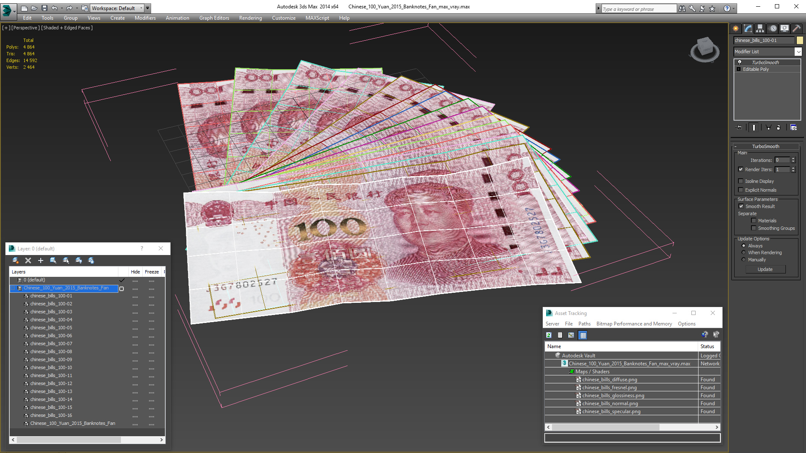
Task: Select Always update option
Action: [744, 246]
